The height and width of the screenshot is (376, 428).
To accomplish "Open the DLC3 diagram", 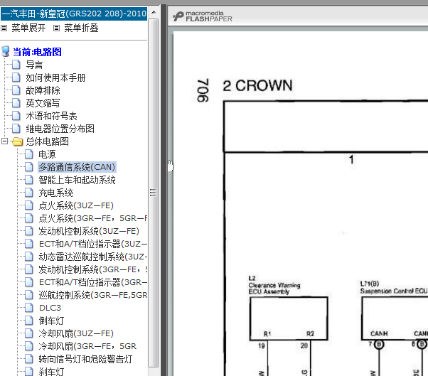I will pos(50,308).
